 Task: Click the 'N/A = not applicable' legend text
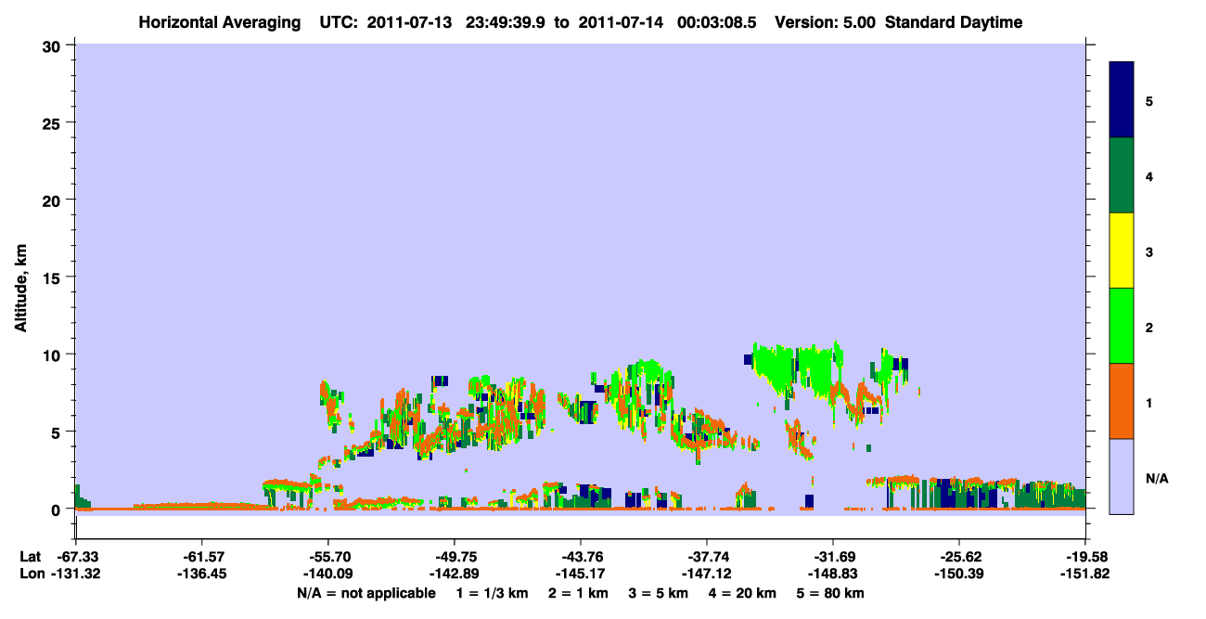366,593
